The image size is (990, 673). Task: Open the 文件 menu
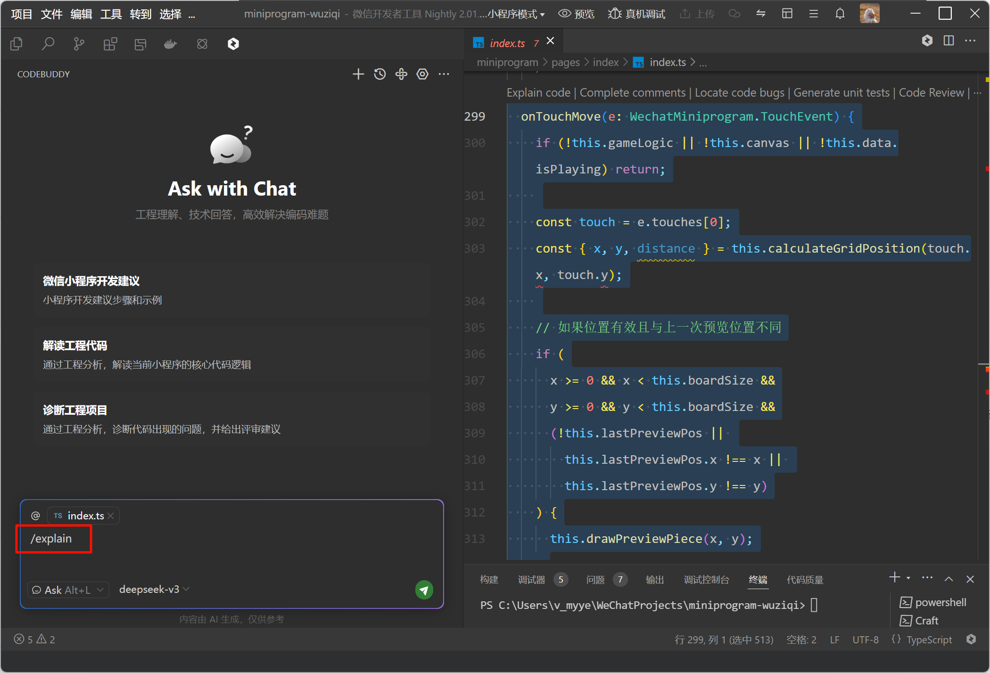coord(51,14)
